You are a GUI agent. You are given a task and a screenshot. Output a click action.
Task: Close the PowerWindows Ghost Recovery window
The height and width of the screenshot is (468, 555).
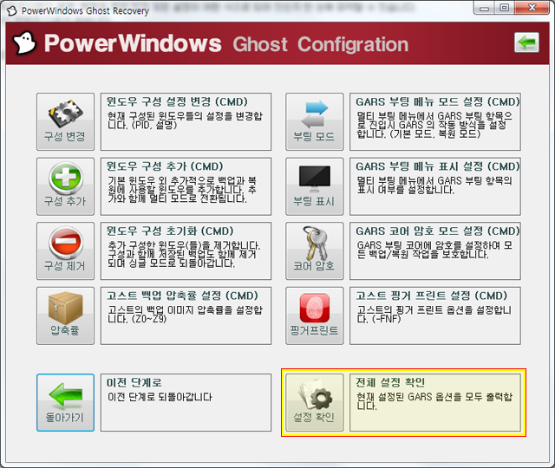532,8
